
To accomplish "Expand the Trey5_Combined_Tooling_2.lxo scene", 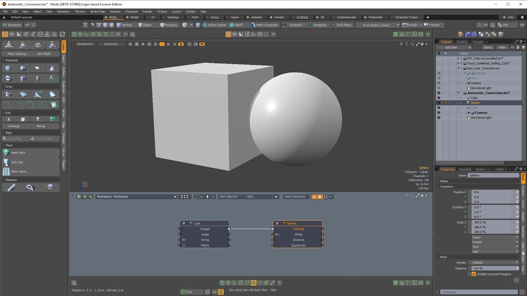I will [x=459, y=63].
